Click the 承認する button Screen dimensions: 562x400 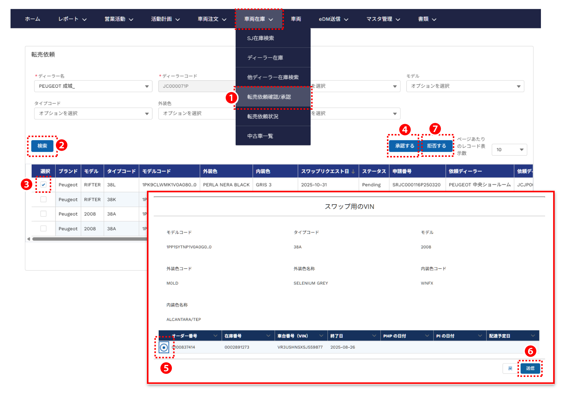click(x=404, y=146)
